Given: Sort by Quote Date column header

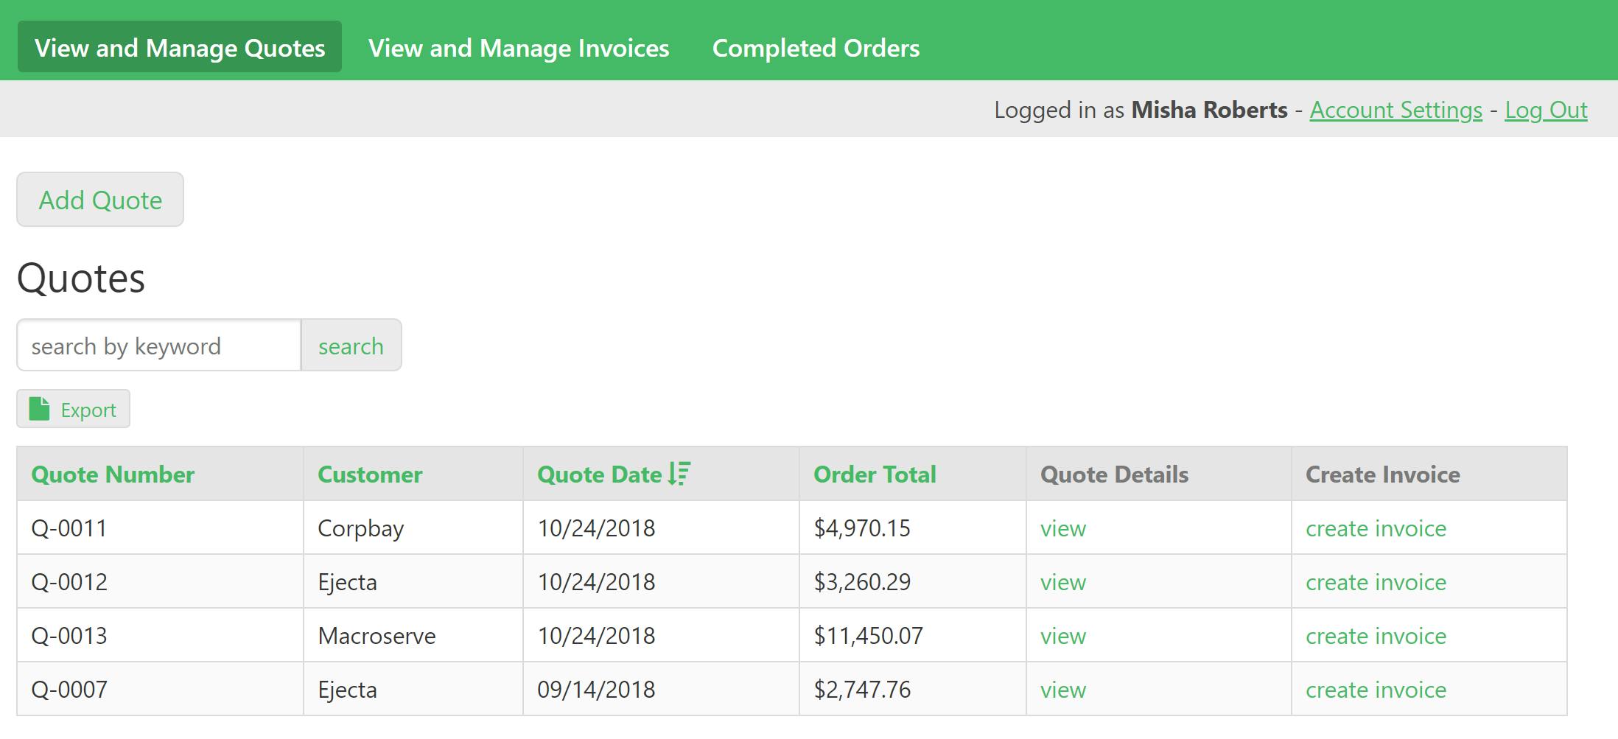Looking at the screenshot, I should (x=600, y=474).
